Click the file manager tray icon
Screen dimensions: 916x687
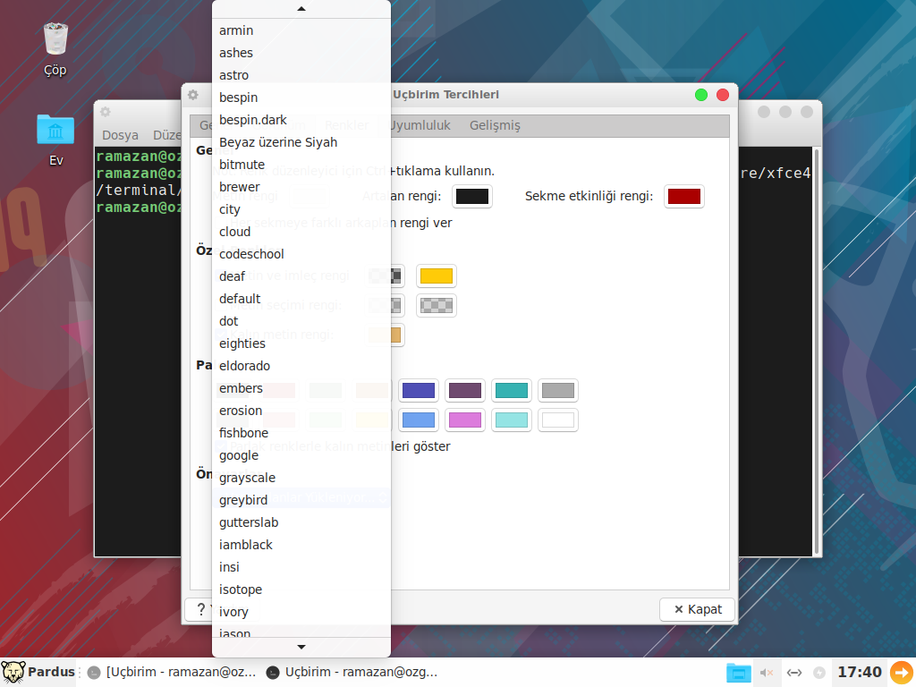(x=738, y=673)
